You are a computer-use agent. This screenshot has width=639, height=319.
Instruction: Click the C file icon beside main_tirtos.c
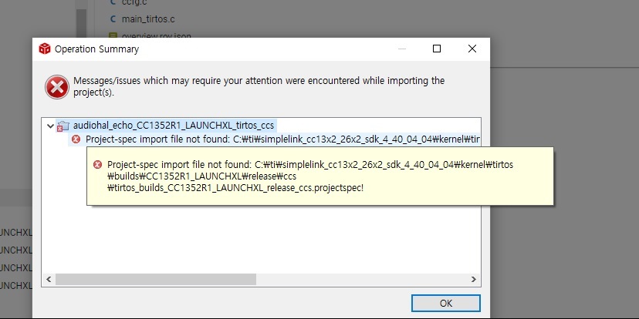pos(113,18)
